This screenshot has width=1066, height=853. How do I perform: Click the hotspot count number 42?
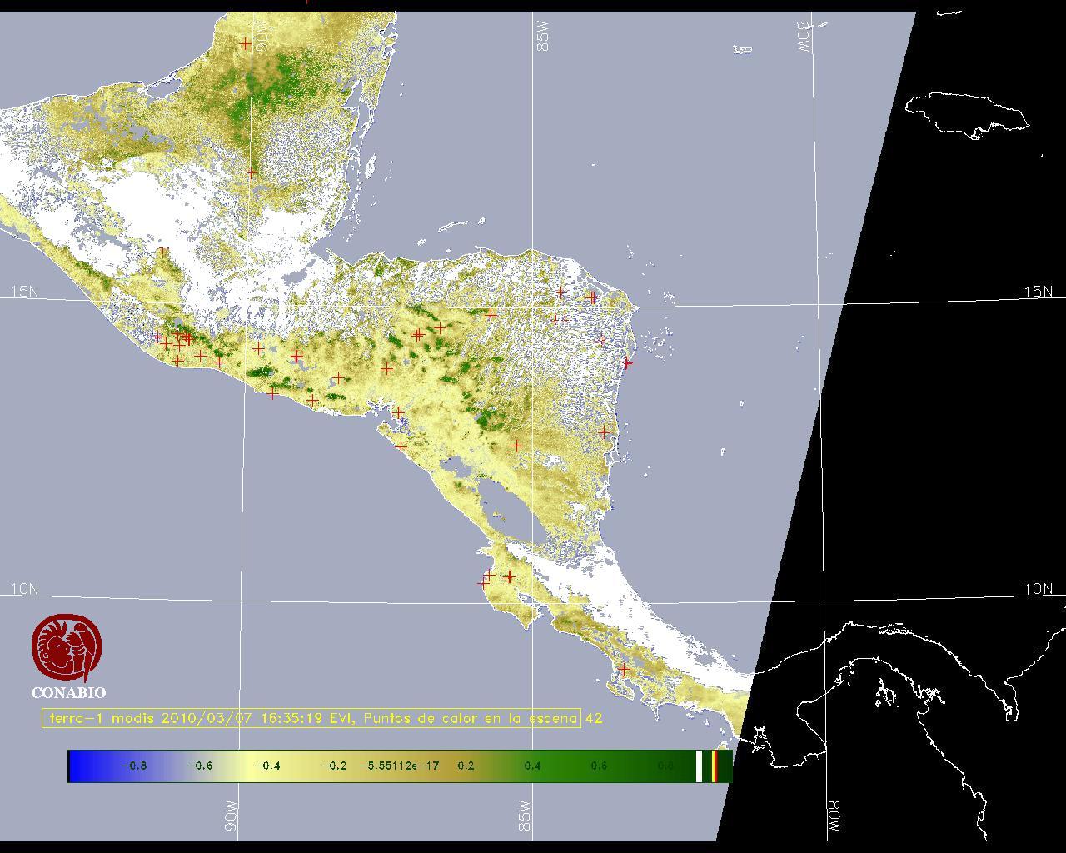click(594, 718)
